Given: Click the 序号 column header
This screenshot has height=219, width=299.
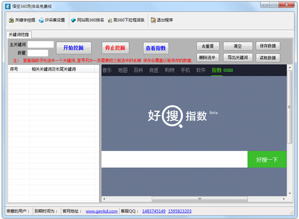Looking at the screenshot, I should tap(19, 69).
